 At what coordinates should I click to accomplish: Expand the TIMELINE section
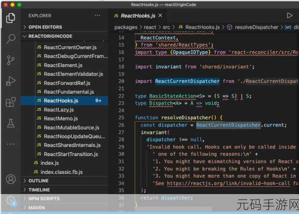[64, 190]
